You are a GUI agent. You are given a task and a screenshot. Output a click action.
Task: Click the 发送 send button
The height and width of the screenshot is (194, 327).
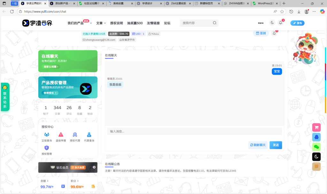[275, 145]
